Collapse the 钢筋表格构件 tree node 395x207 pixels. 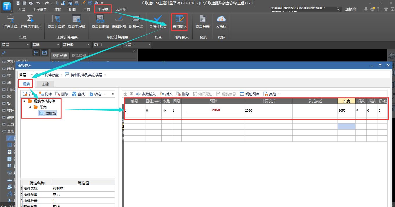point(24,101)
